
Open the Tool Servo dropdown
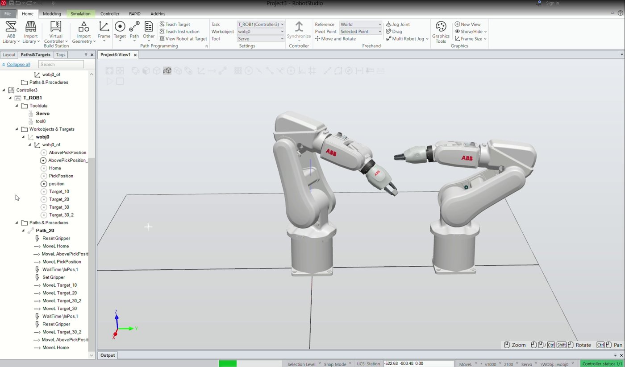click(260, 39)
